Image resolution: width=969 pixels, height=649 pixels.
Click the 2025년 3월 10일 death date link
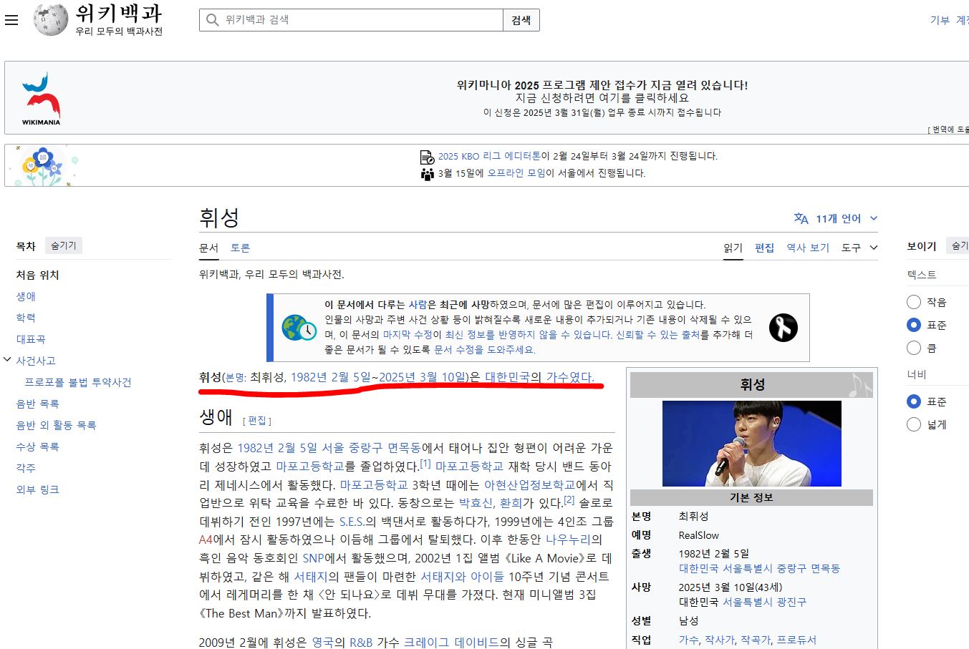pyautogui.click(x=423, y=377)
